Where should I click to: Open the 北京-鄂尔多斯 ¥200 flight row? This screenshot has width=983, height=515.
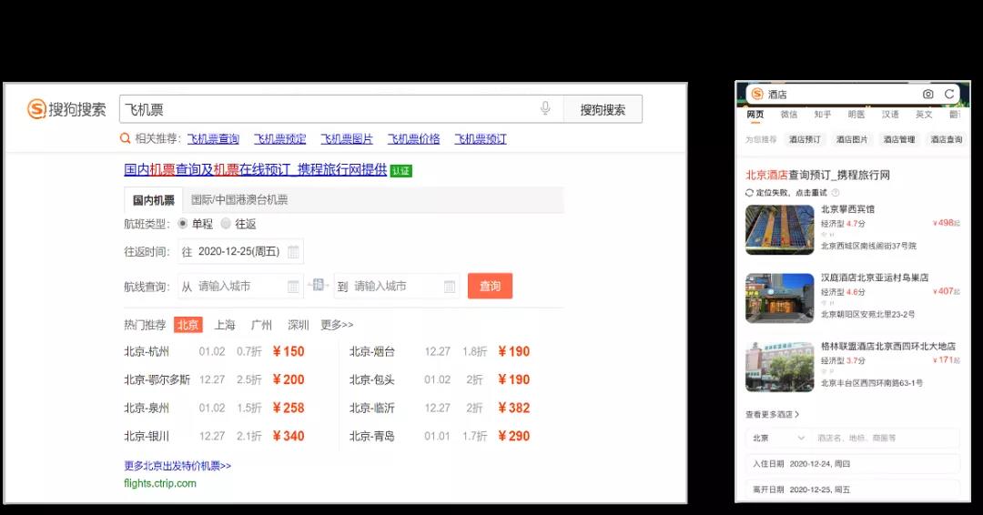(215, 379)
